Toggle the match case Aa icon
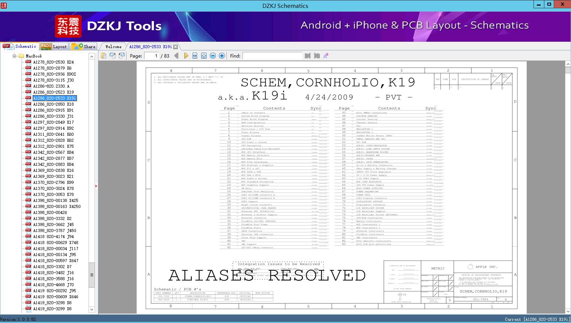 (x=326, y=56)
